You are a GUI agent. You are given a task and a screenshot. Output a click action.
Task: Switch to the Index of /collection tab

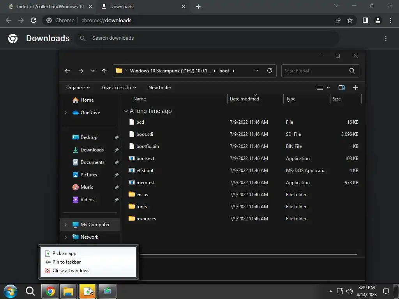[50, 7]
